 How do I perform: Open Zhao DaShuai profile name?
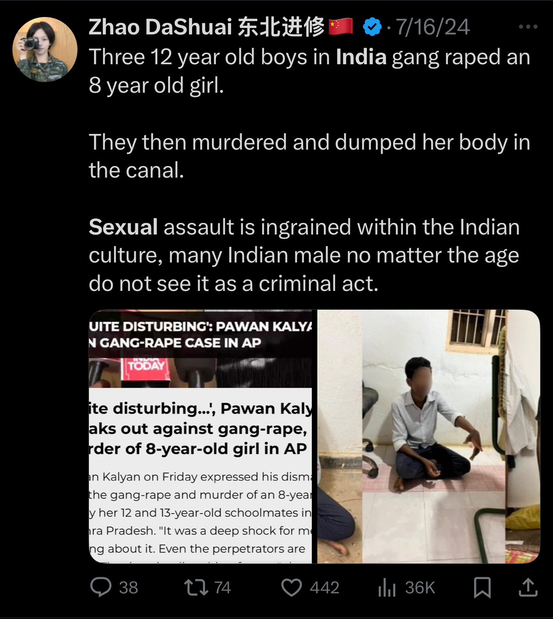tap(207, 27)
